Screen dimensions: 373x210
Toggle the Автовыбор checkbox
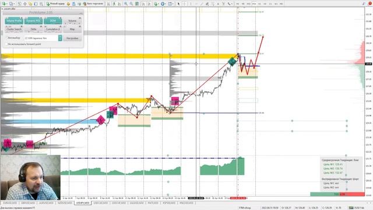click(x=6, y=38)
